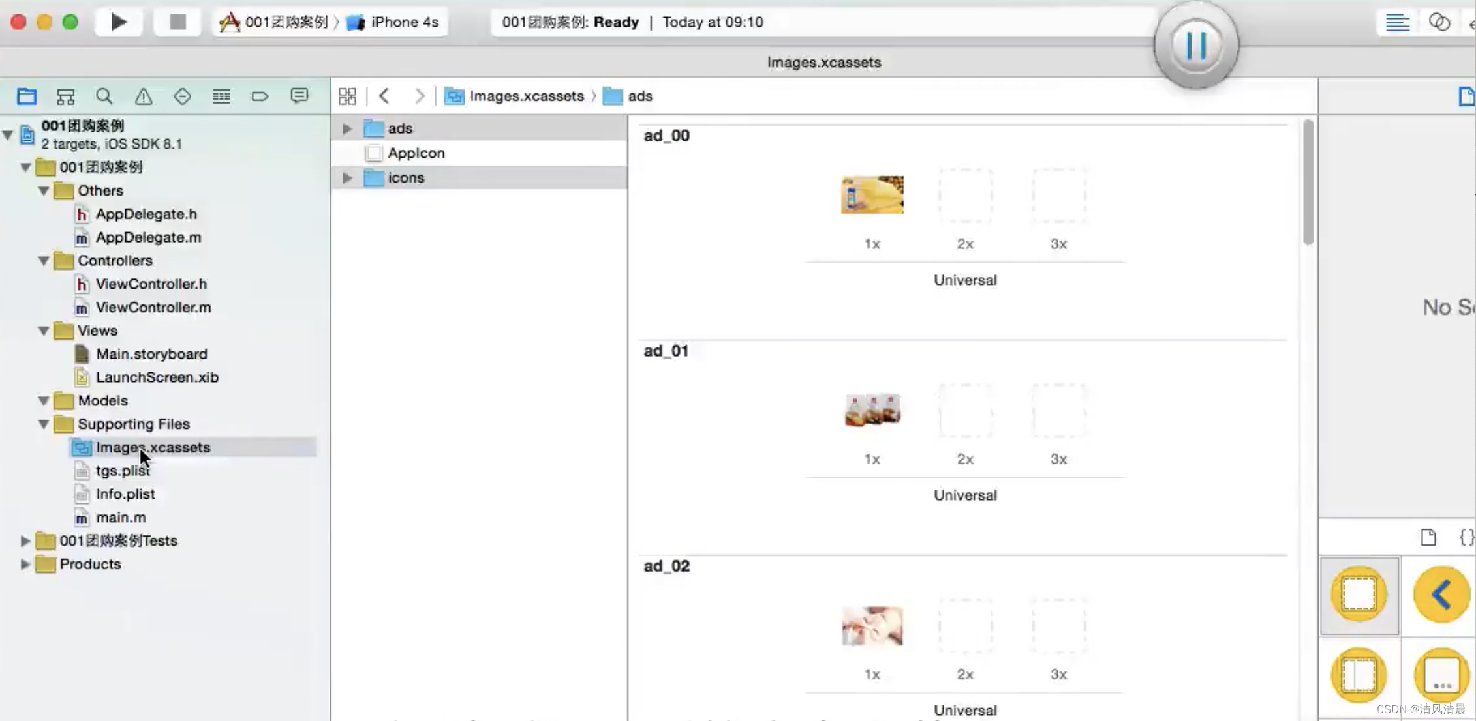Image resolution: width=1476 pixels, height=721 pixels.
Task: Show the Standard editor layout
Action: [x=1397, y=22]
